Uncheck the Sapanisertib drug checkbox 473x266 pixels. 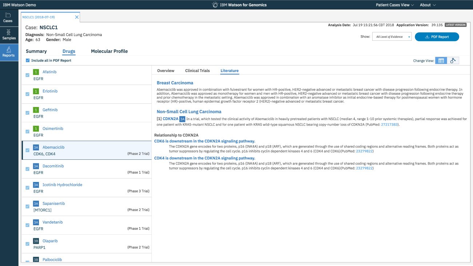click(x=28, y=206)
